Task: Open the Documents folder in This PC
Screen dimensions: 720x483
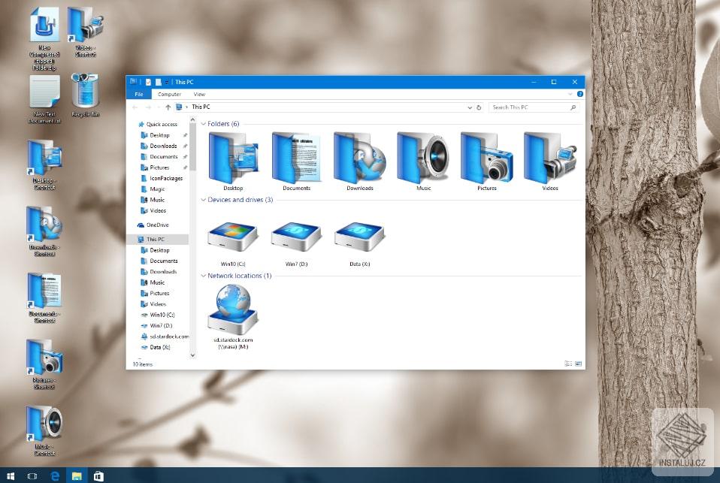Action: (x=296, y=158)
